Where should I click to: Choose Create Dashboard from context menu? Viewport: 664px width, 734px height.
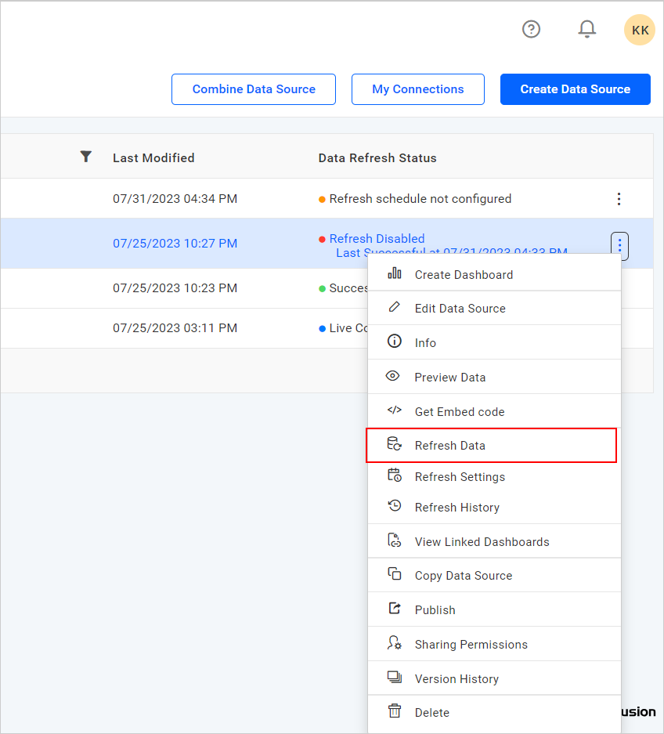click(x=495, y=275)
